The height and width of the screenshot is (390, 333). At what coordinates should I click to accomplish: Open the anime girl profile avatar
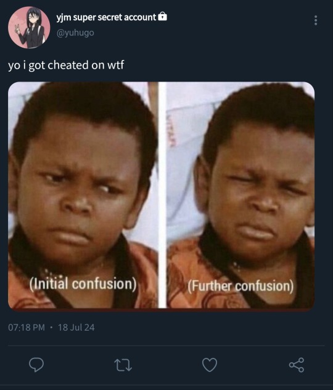click(29, 27)
